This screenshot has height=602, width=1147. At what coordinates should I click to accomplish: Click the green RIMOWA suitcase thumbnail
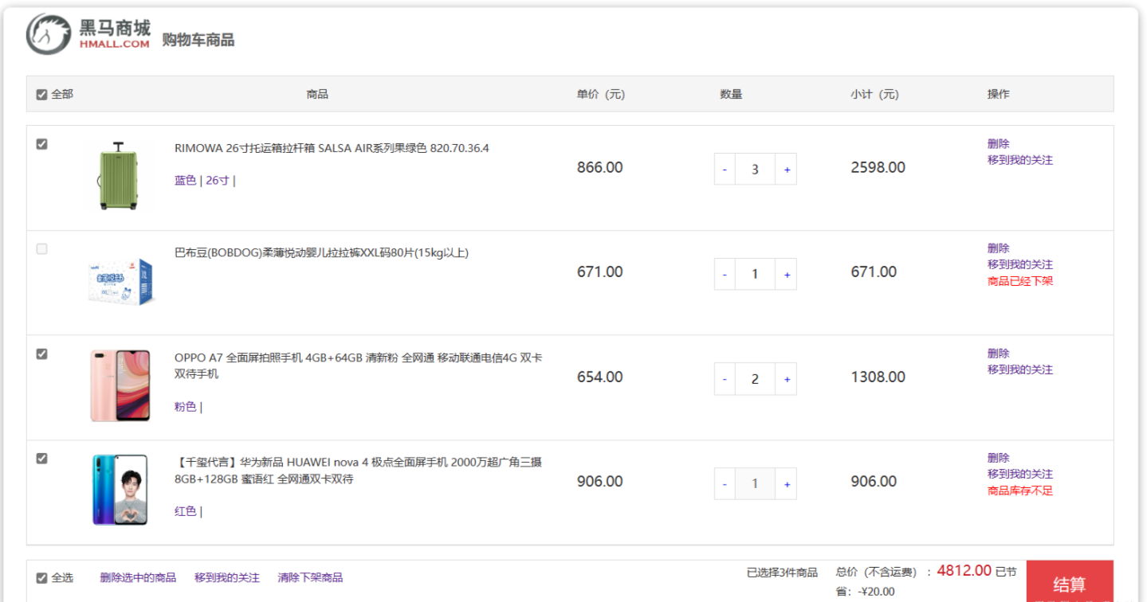[x=118, y=176]
